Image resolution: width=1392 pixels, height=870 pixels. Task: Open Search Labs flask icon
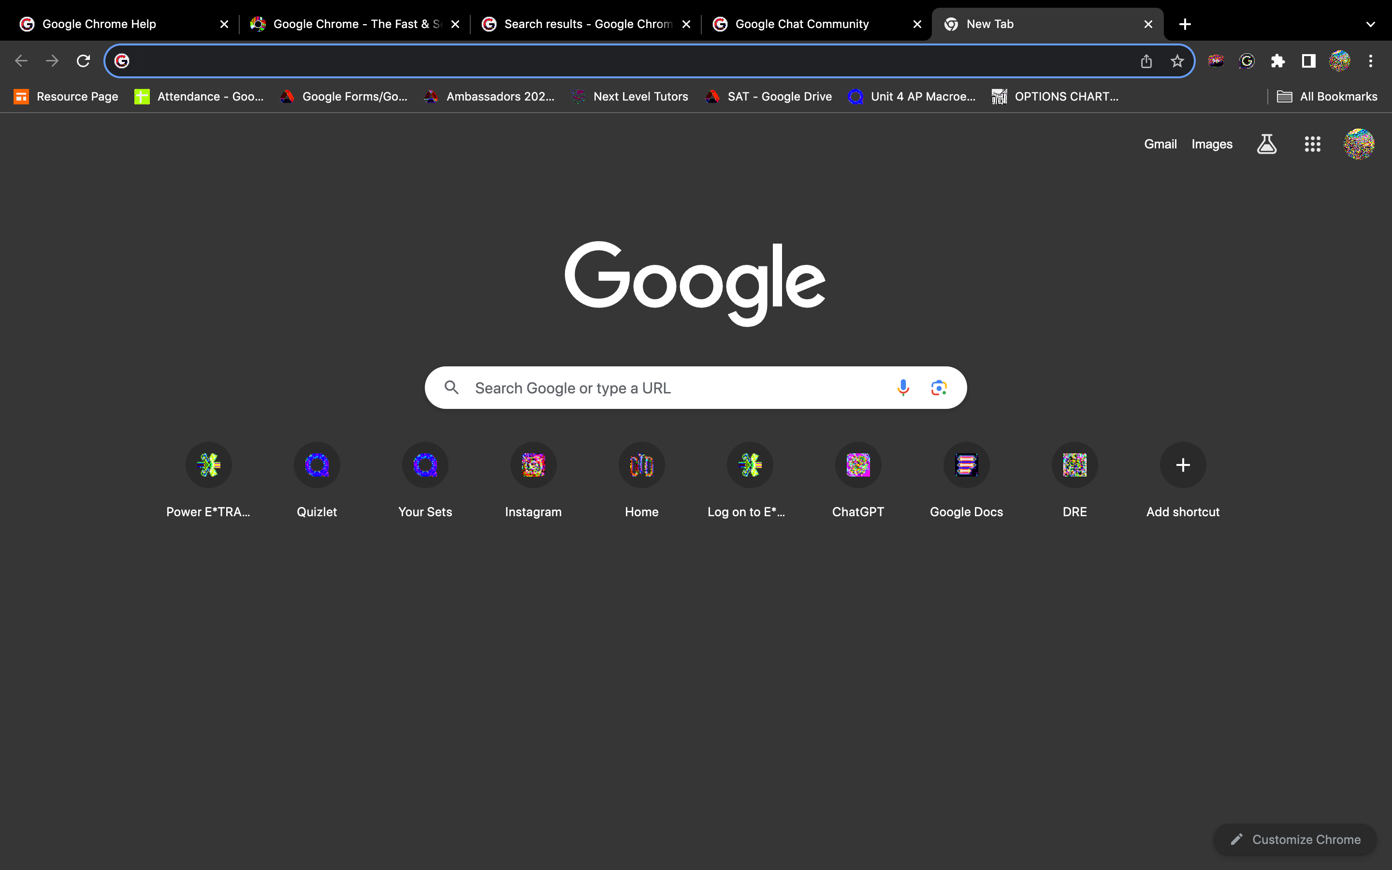(x=1267, y=144)
